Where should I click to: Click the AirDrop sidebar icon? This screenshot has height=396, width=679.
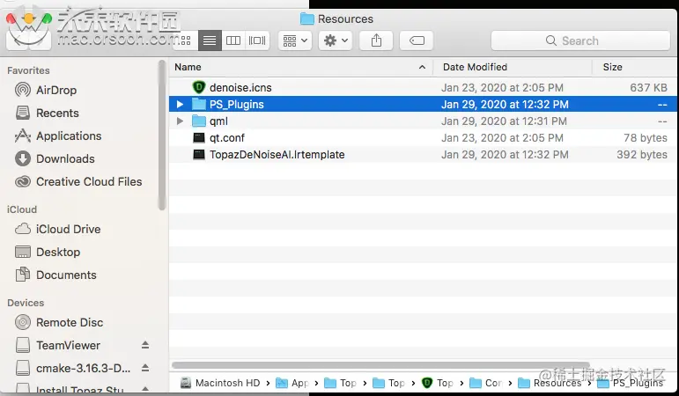pyautogui.click(x=23, y=90)
